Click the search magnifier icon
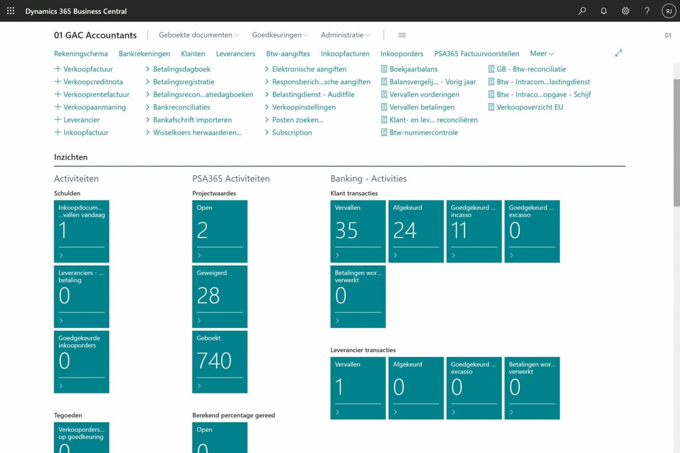The image size is (680, 453). tap(582, 11)
